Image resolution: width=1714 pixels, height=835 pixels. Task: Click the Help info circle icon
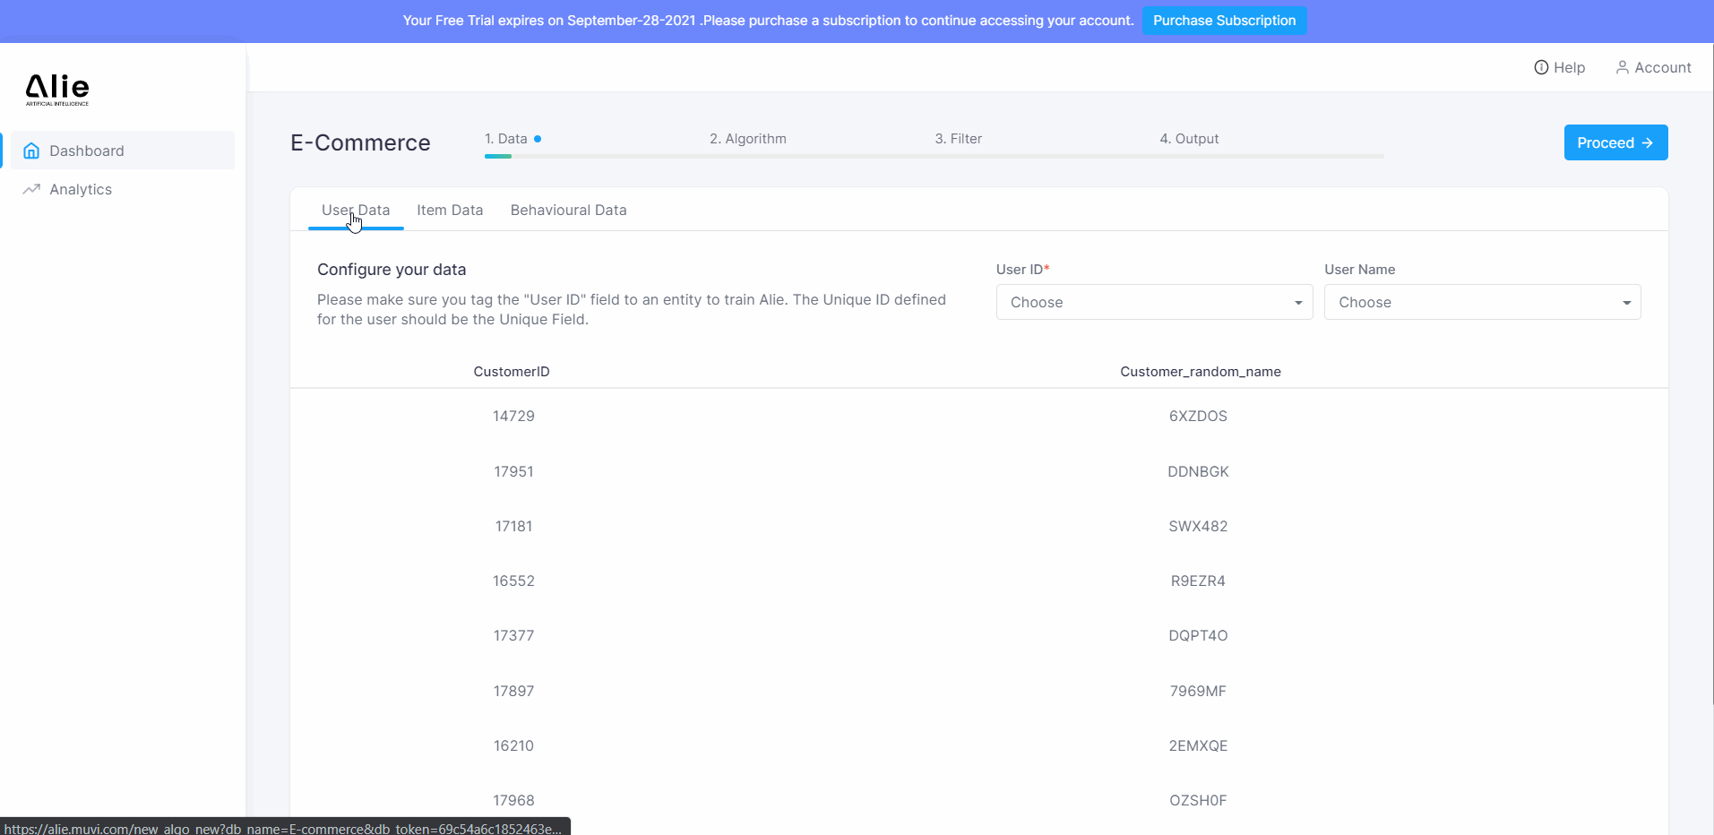pos(1541,67)
